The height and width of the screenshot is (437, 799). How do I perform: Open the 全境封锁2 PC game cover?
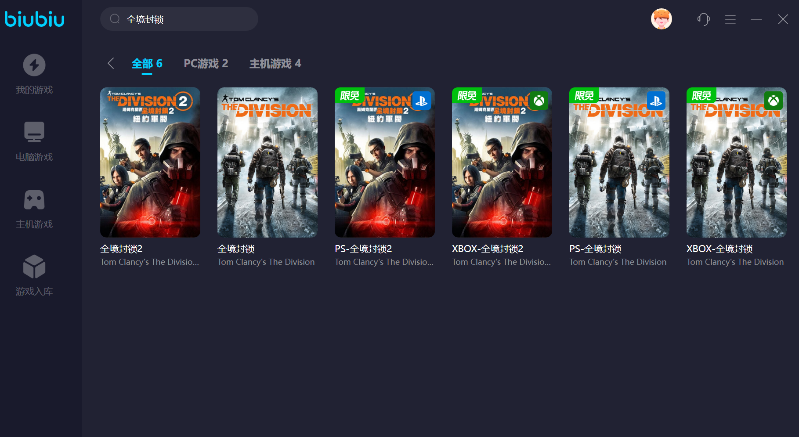click(x=150, y=163)
